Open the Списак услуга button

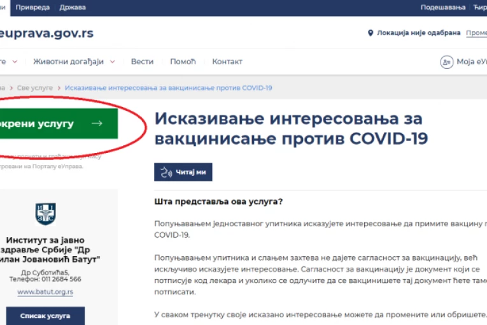(x=45, y=315)
